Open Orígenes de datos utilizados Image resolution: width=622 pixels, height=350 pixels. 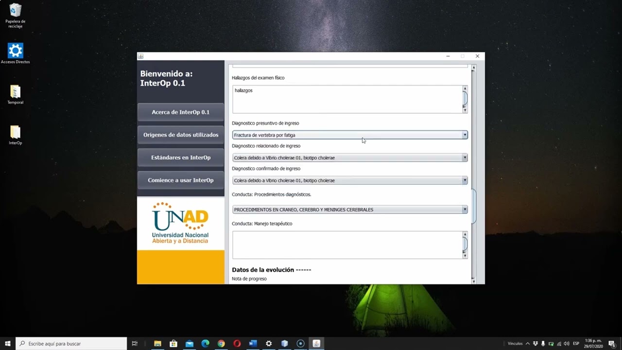coord(181,135)
